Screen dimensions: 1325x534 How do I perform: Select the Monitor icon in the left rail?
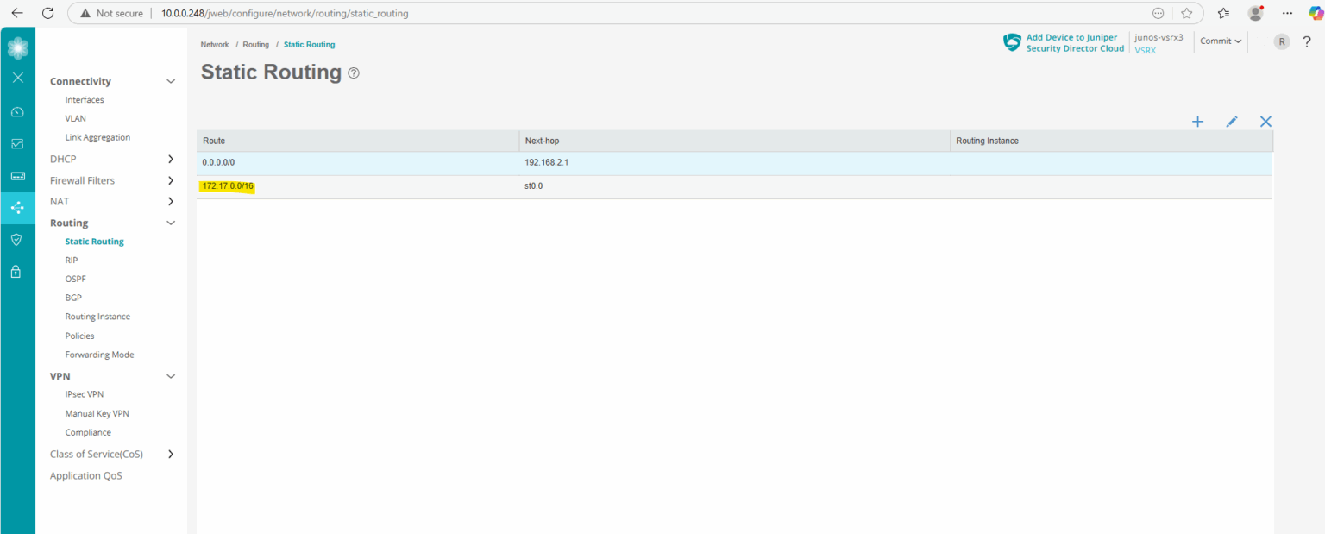coord(17,142)
